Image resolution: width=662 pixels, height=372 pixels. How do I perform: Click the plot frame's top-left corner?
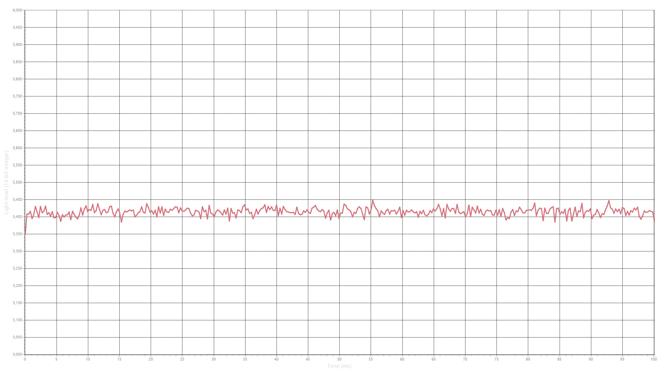click(25, 10)
